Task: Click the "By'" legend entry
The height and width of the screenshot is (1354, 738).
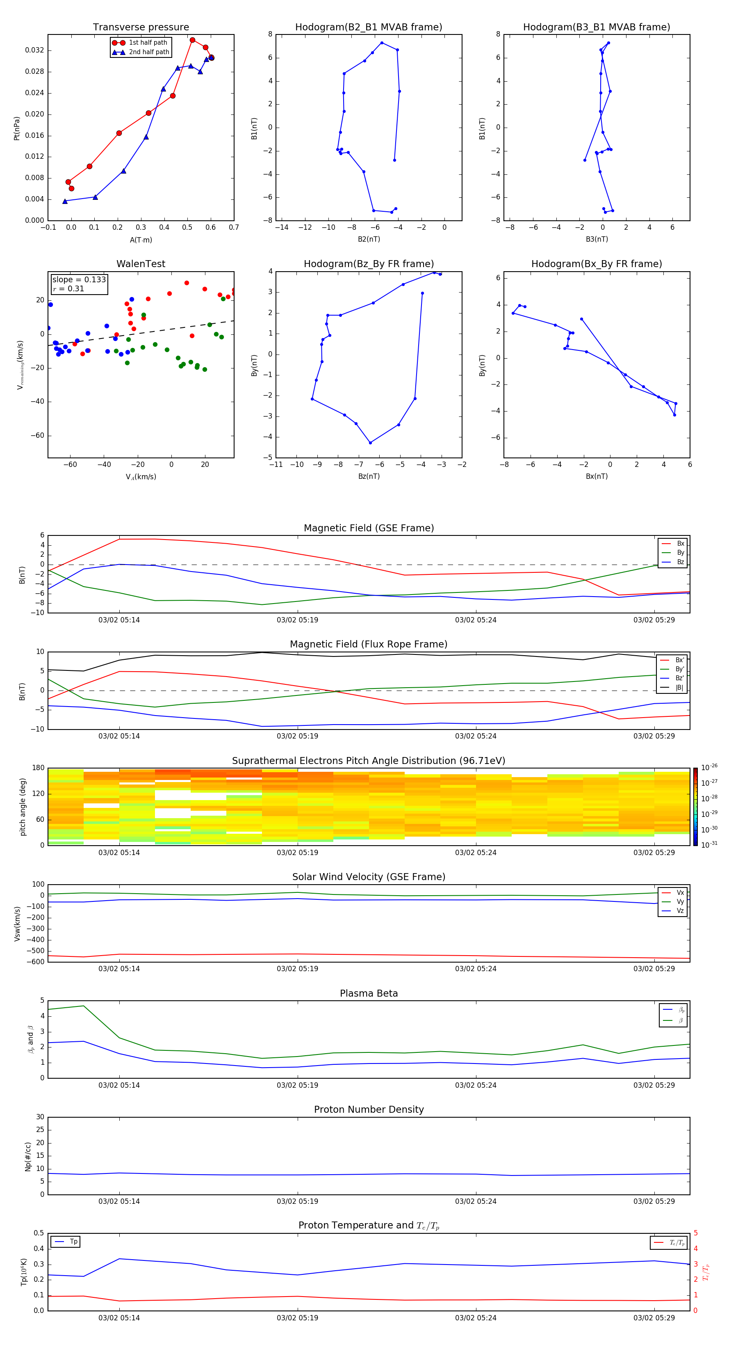Action: [672, 669]
